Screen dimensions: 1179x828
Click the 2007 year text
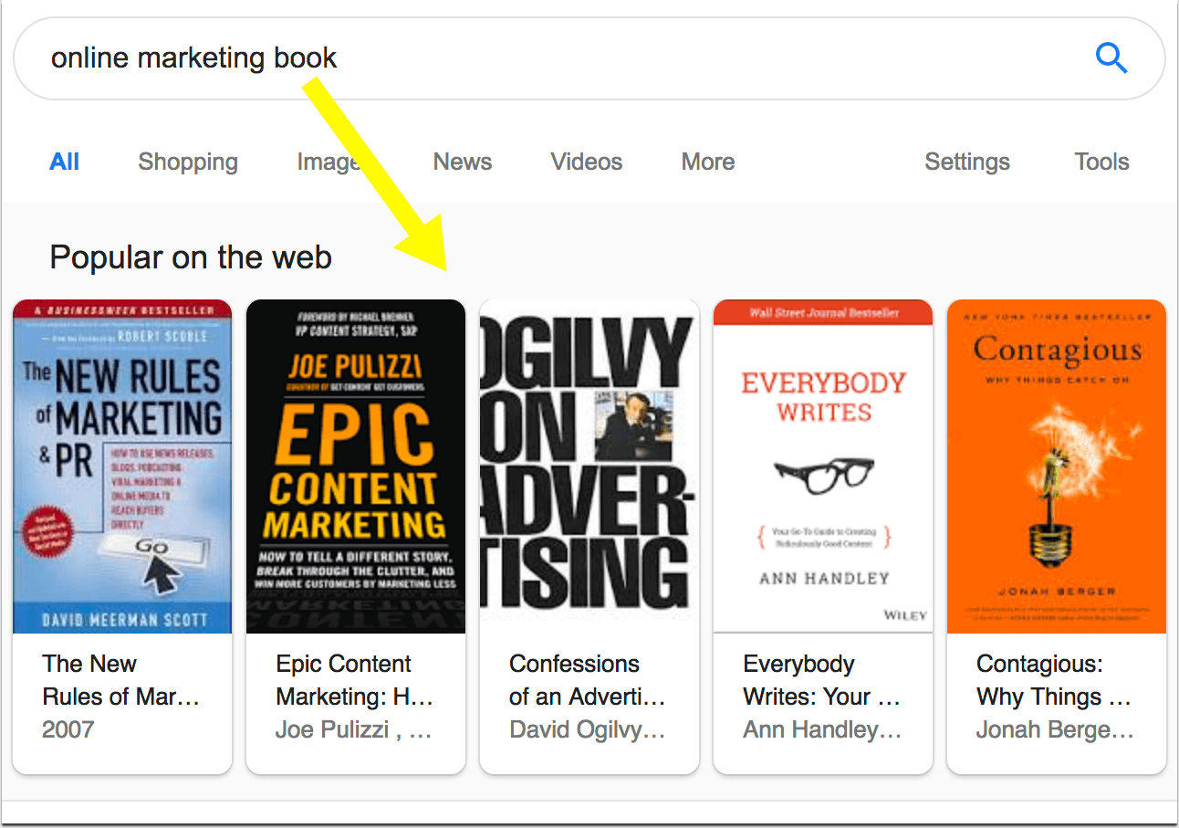68,729
